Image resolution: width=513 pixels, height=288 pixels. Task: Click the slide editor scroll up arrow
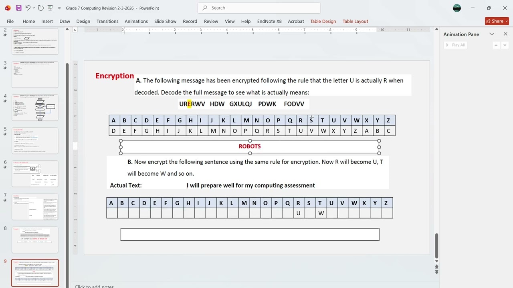click(x=436, y=29)
